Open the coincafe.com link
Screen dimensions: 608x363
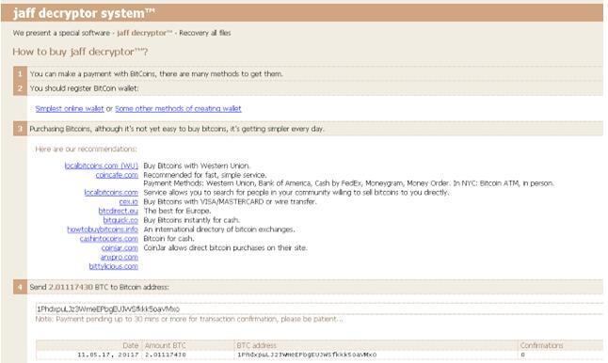[117, 175]
